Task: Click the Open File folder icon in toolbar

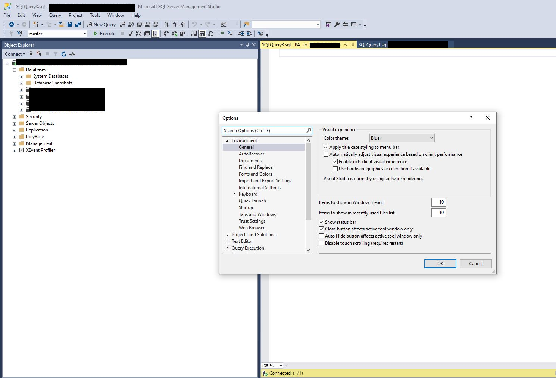Action: (x=61, y=24)
